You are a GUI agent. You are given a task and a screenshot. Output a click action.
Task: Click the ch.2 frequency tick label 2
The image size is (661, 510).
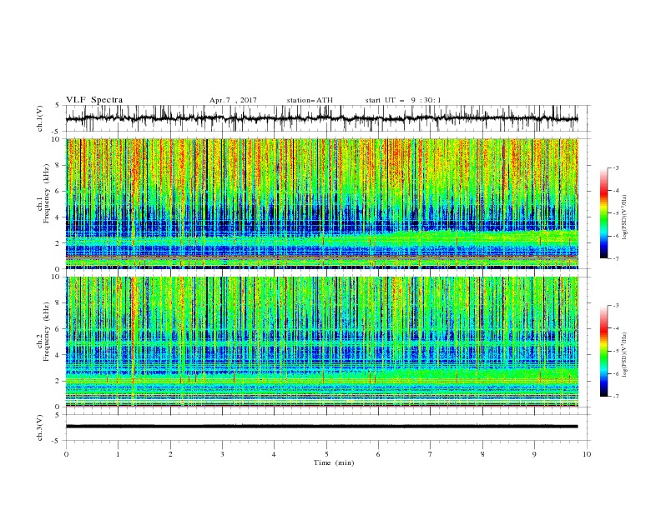(58, 381)
